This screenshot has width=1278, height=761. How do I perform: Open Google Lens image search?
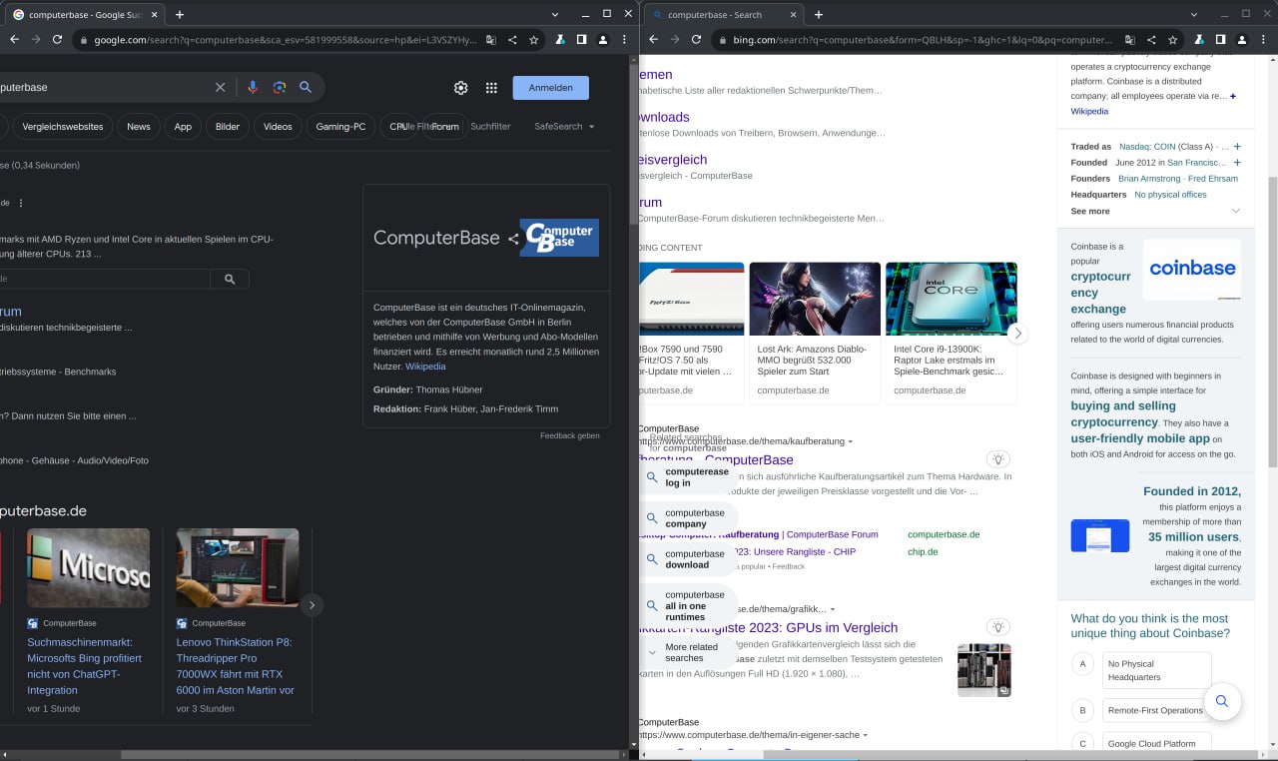280,87
